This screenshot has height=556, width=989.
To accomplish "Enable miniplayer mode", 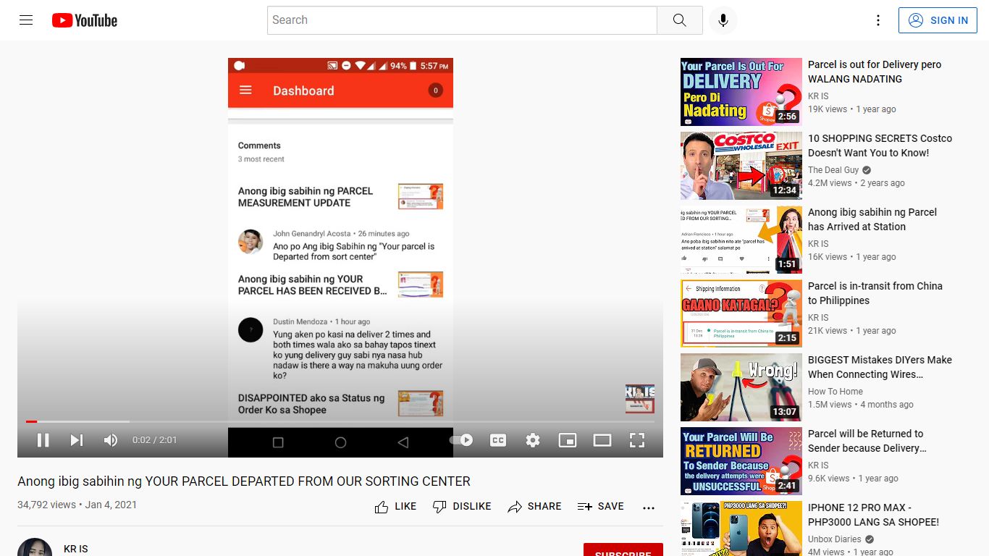I will pyautogui.click(x=568, y=439).
